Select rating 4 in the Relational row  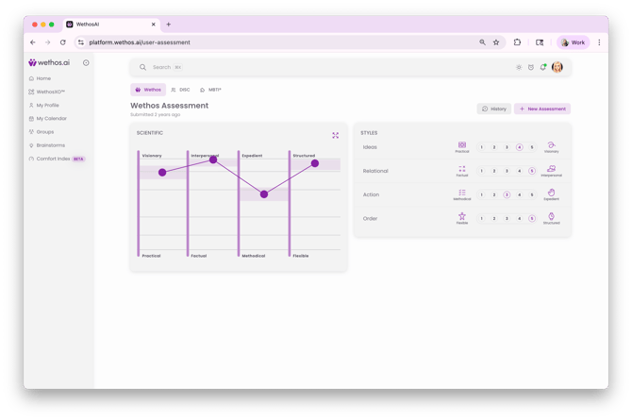click(x=520, y=171)
